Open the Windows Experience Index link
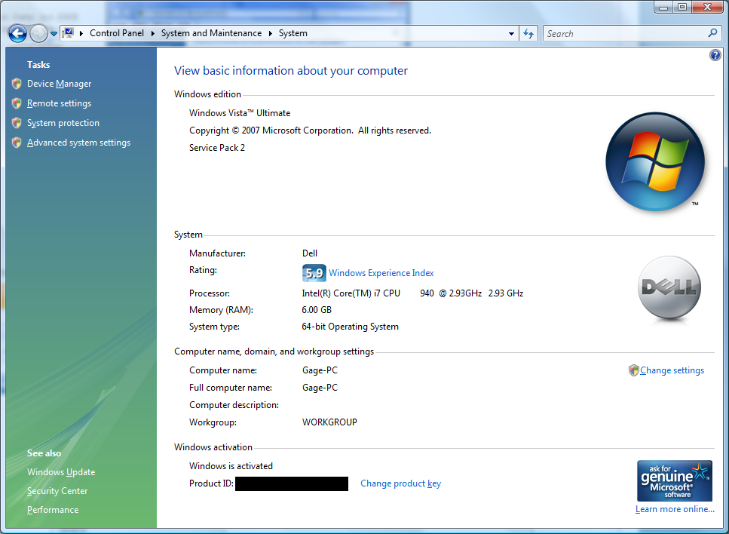The image size is (729, 534). (381, 273)
